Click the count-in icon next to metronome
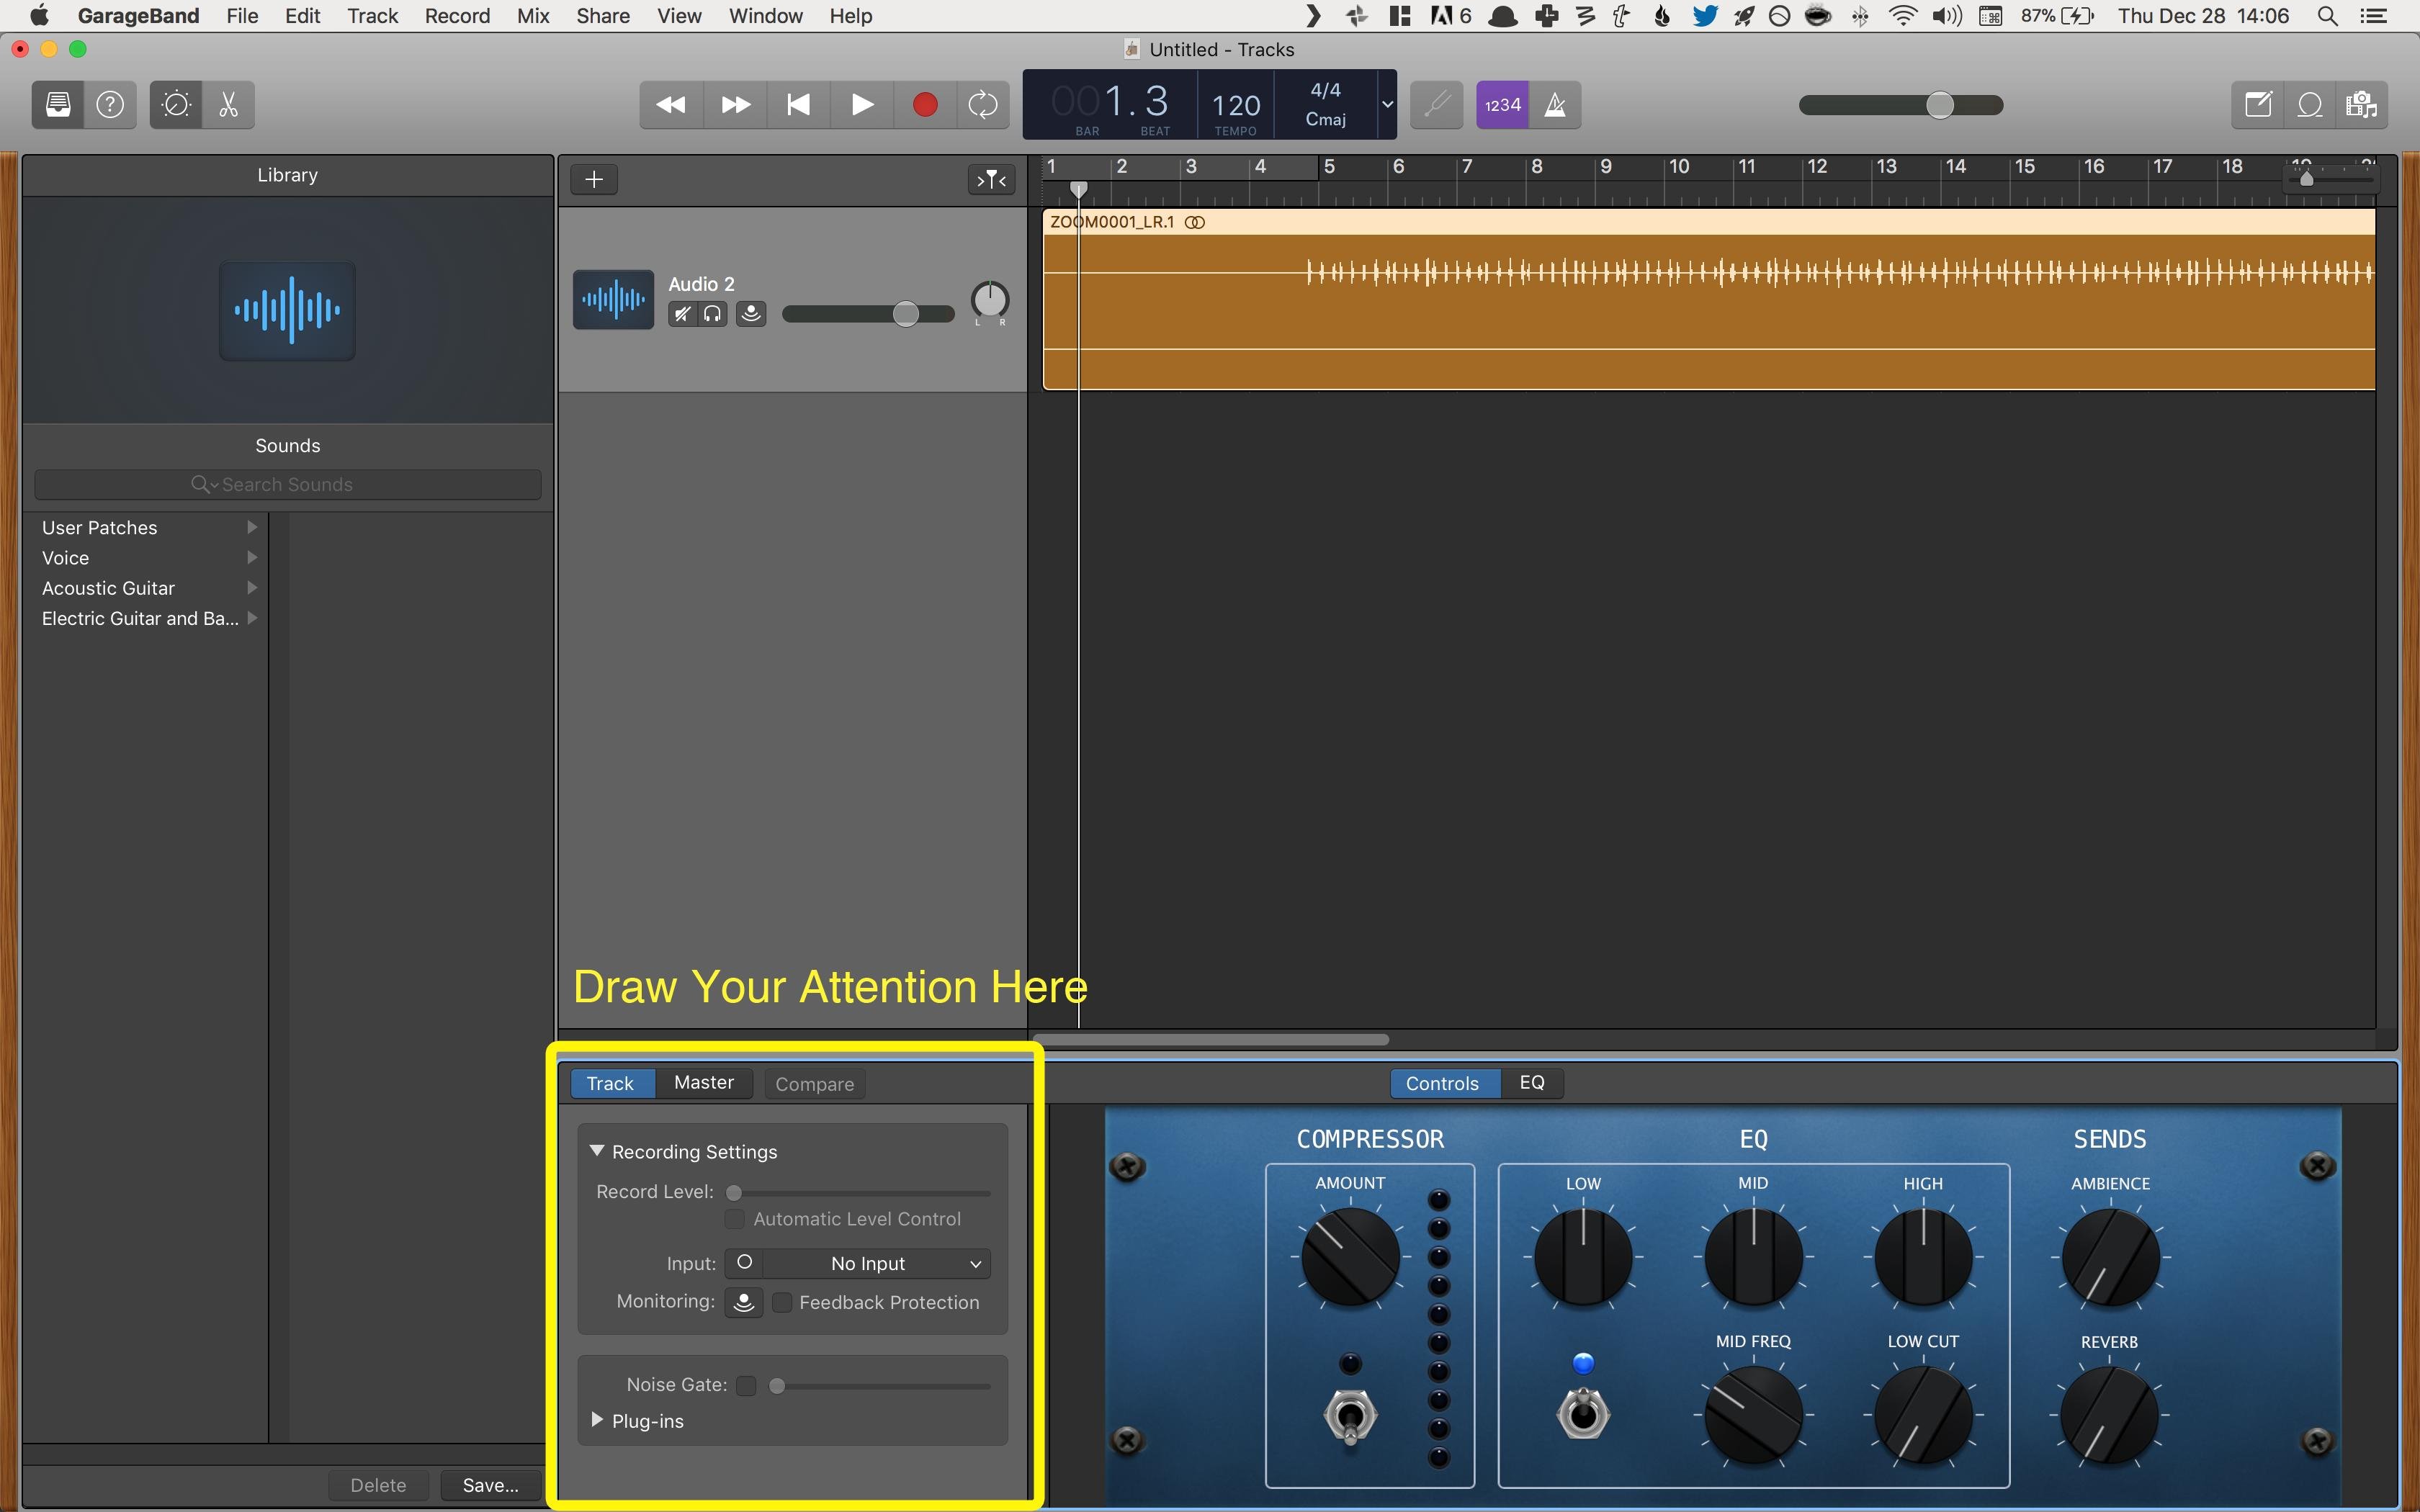This screenshot has height=1512, width=2420. click(x=1500, y=104)
